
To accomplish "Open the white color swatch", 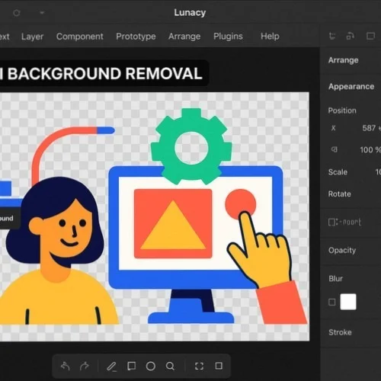I will (348, 302).
